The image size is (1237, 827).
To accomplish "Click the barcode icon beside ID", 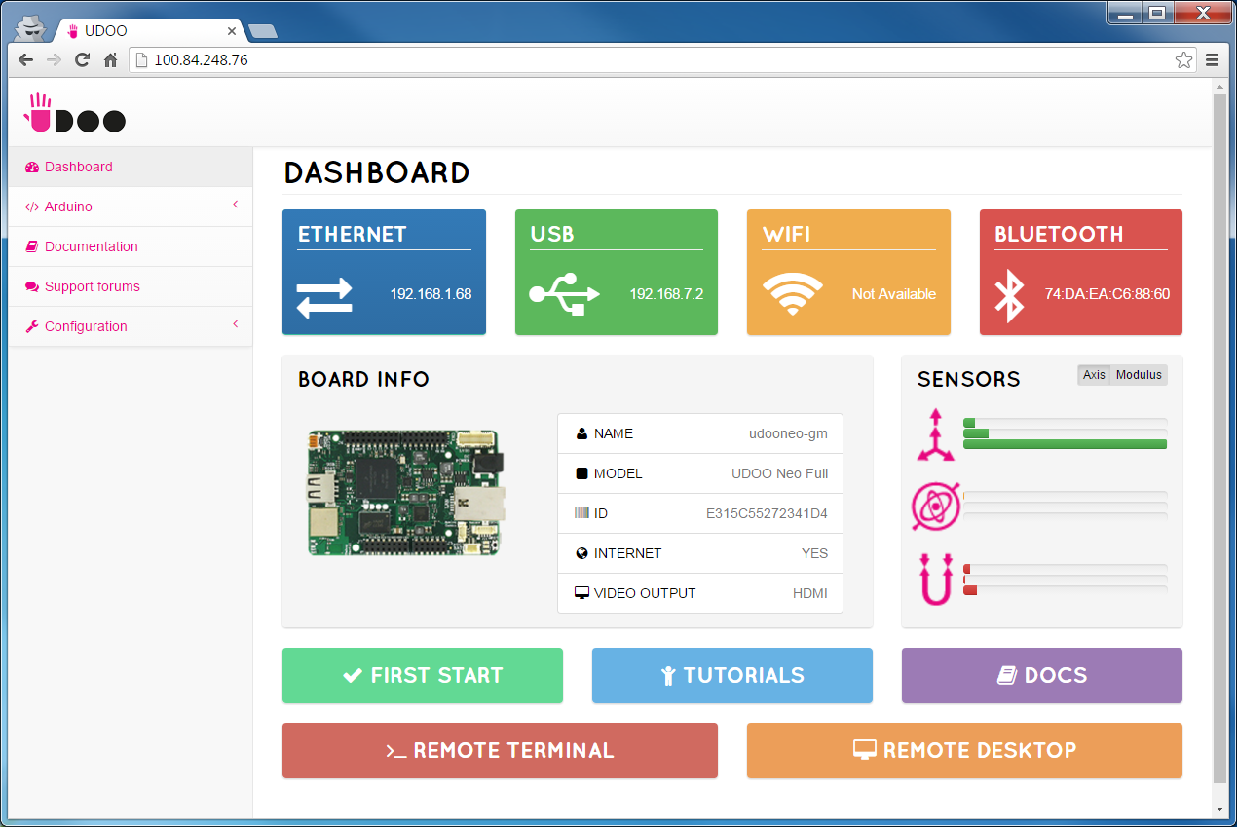I will (581, 513).
